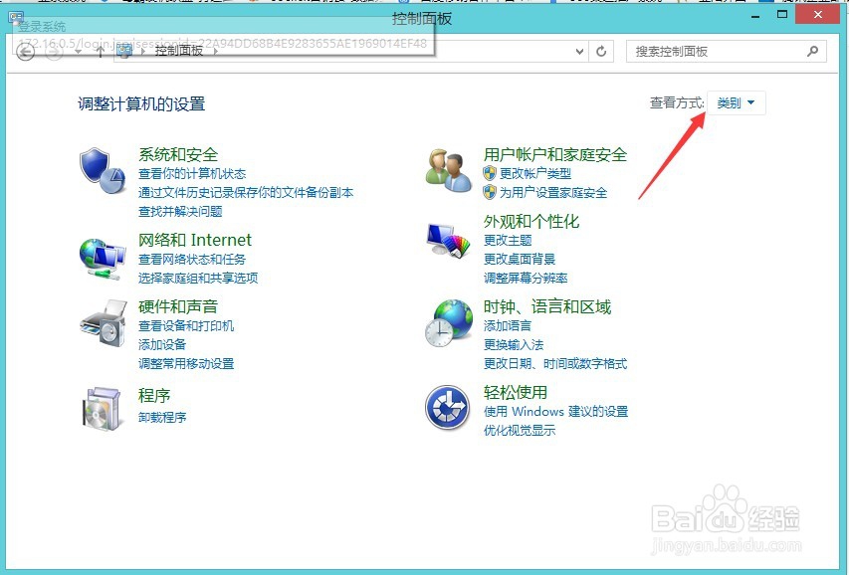Open the System and Security shield icon
849x575 pixels.
click(103, 170)
